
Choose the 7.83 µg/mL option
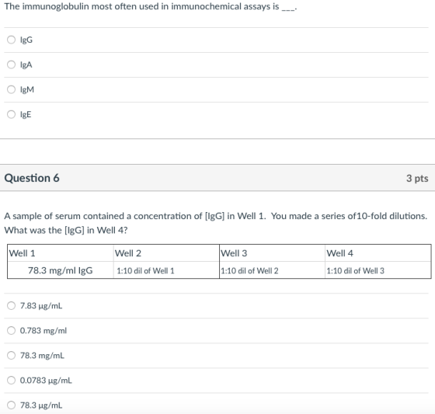(11, 306)
